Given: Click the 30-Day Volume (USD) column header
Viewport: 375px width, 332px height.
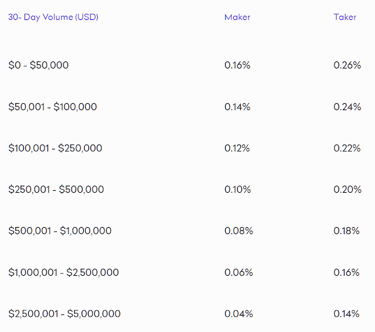Looking at the screenshot, I should 53,17.
